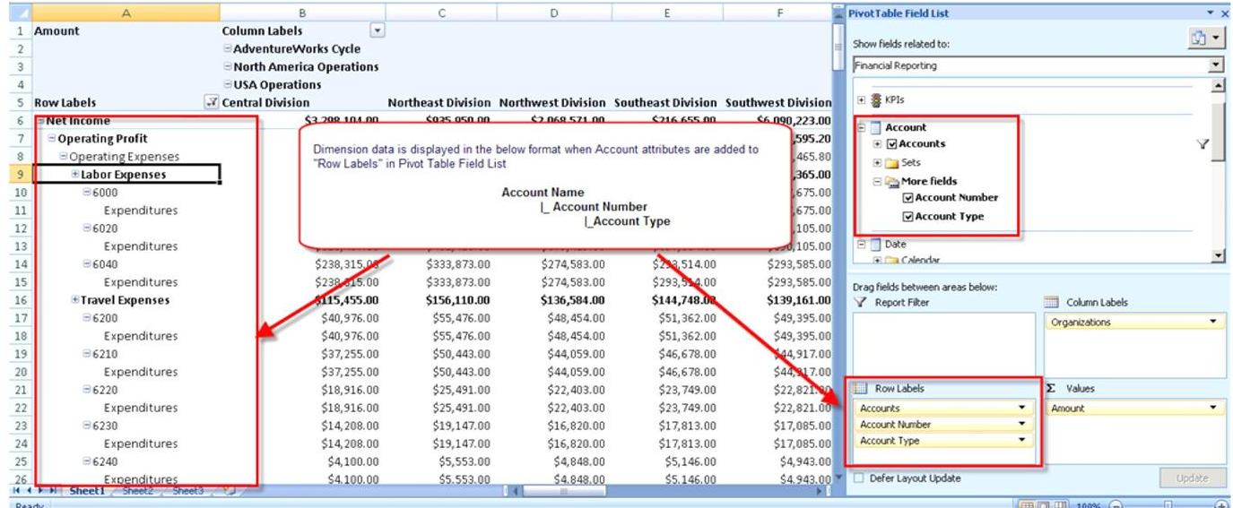Click the Date dimension table icon

[874, 244]
